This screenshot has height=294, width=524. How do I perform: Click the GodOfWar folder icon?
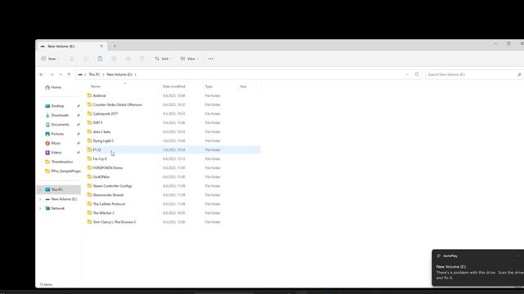(x=89, y=176)
